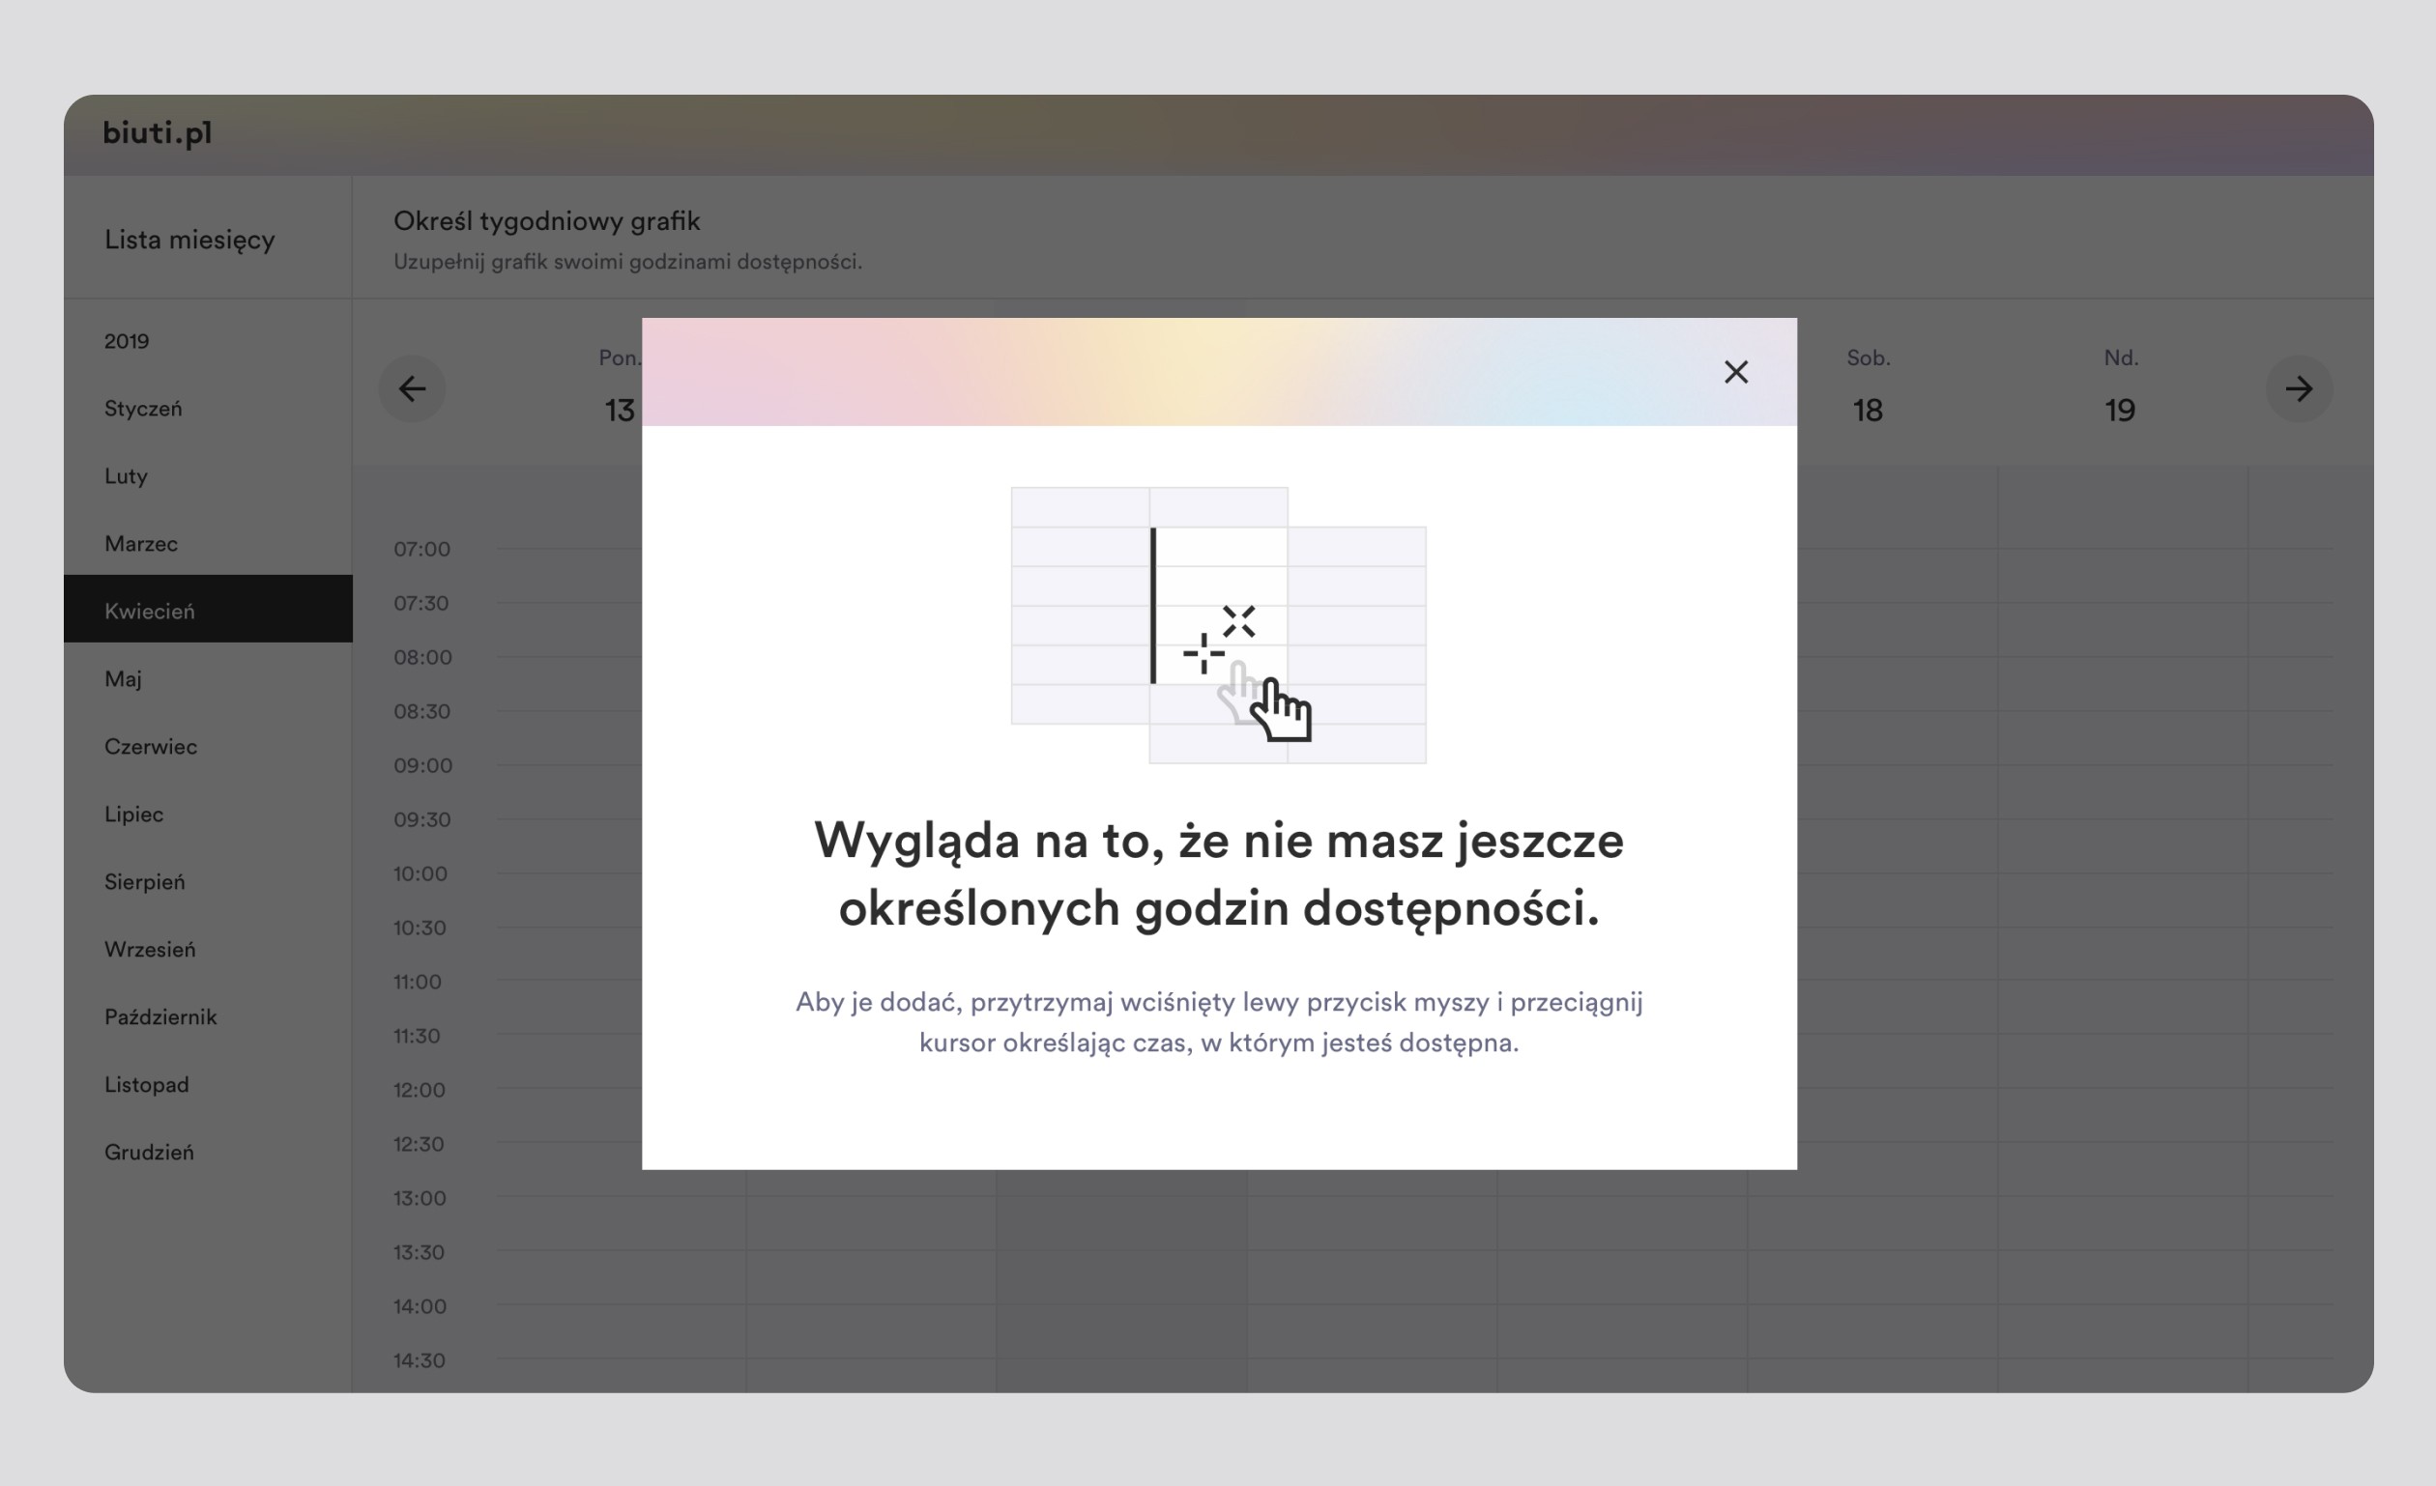Switch to Maj in month list

click(x=124, y=679)
